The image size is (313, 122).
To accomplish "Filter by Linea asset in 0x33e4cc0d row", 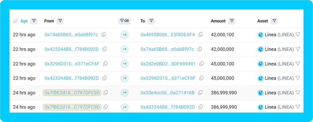I will (298, 93).
